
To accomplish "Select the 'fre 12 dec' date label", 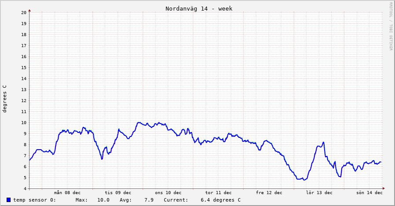I will [269, 192].
